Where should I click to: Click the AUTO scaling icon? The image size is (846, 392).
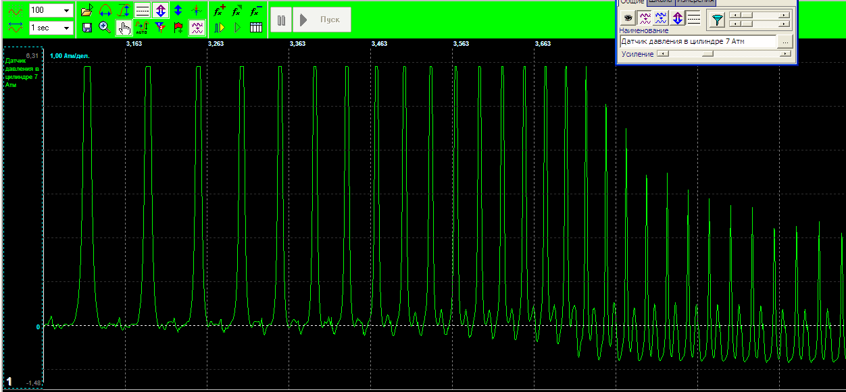click(142, 28)
